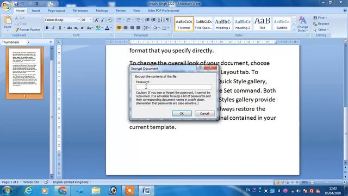Toggle show paragraph marks

coord(167,20)
